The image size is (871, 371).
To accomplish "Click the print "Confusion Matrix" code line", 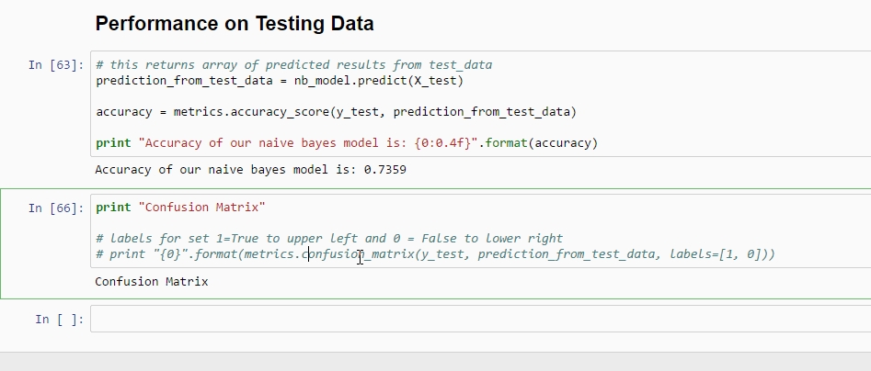I will click(x=180, y=208).
